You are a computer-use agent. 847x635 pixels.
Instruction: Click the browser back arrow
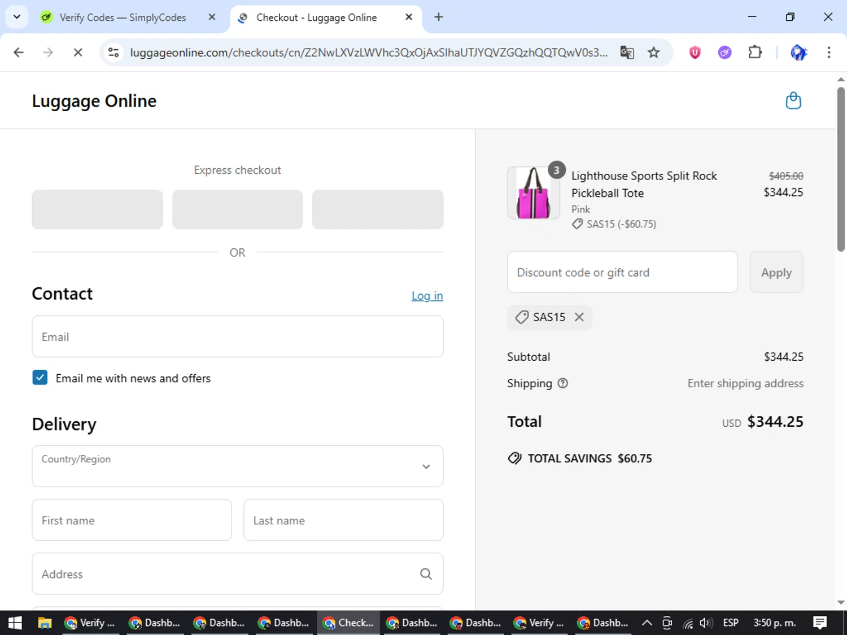19,52
